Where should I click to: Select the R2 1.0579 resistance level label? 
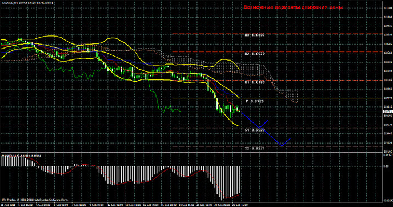[255, 54]
